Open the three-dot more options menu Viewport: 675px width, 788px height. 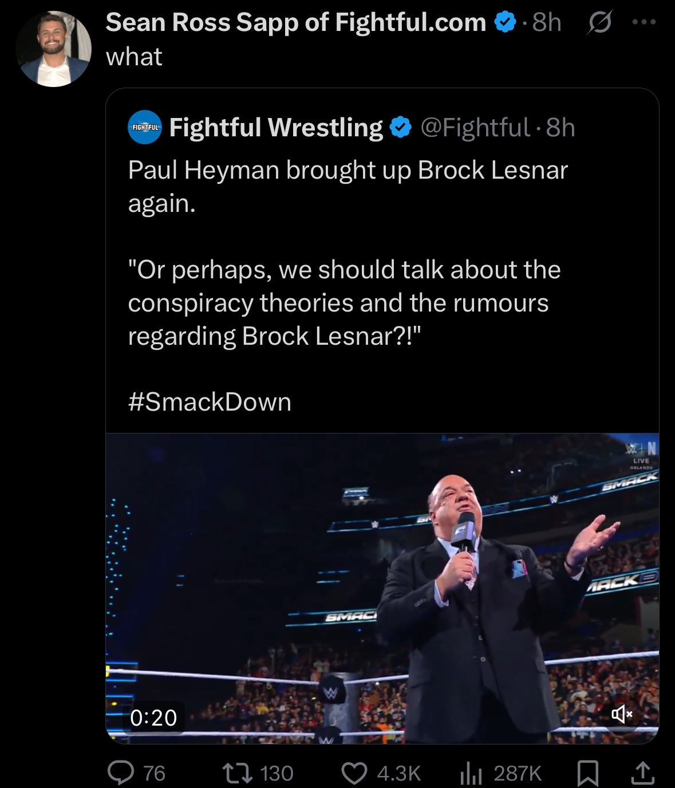pyautogui.click(x=644, y=22)
